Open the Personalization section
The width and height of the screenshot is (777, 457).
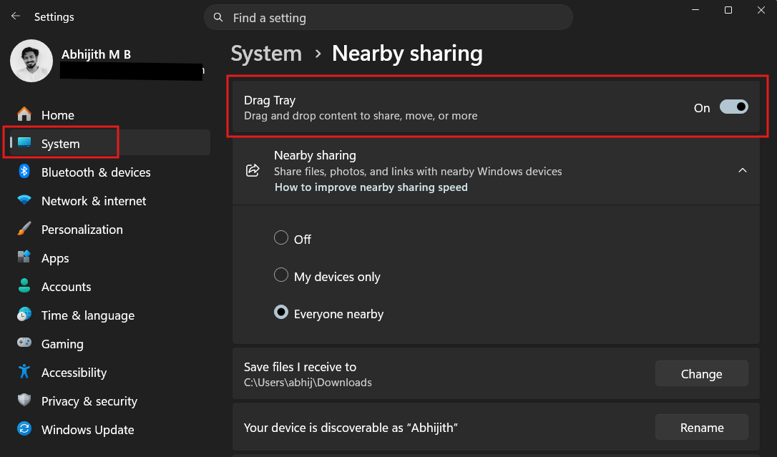click(x=82, y=229)
